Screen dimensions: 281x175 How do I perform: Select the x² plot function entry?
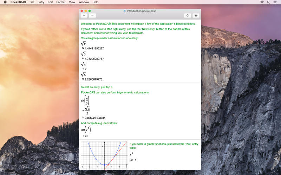[x=131, y=154]
